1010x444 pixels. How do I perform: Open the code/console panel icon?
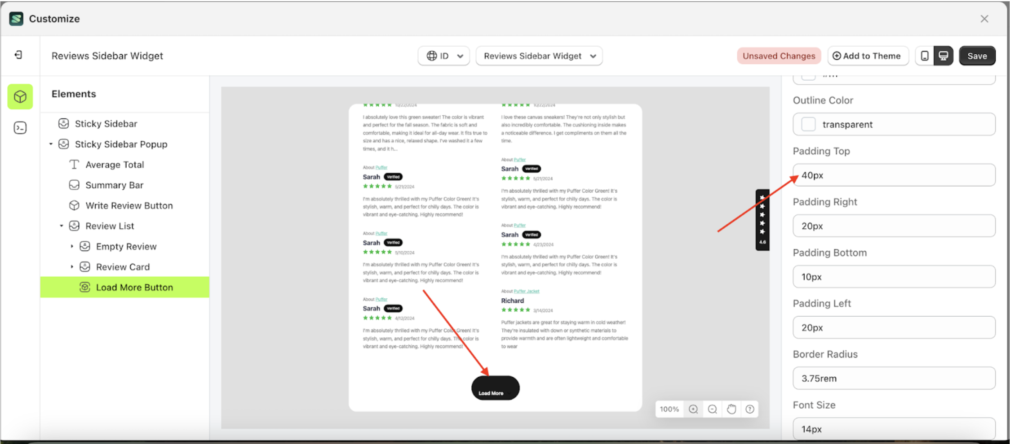[x=20, y=127]
